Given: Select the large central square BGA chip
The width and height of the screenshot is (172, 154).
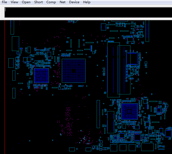Looking at the screenshot, I should click(74, 71).
